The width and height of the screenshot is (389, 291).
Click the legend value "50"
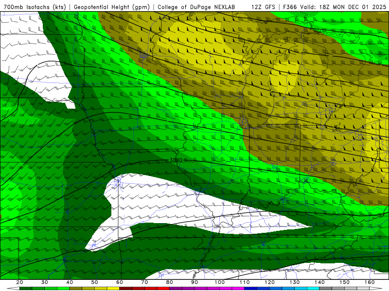[x=94, y=282]
